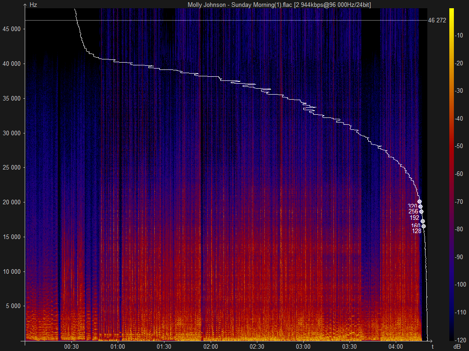The image size is (469, 351).
Task: Click the '45 000' frequency axis label
Action: (x=12, y=29)
